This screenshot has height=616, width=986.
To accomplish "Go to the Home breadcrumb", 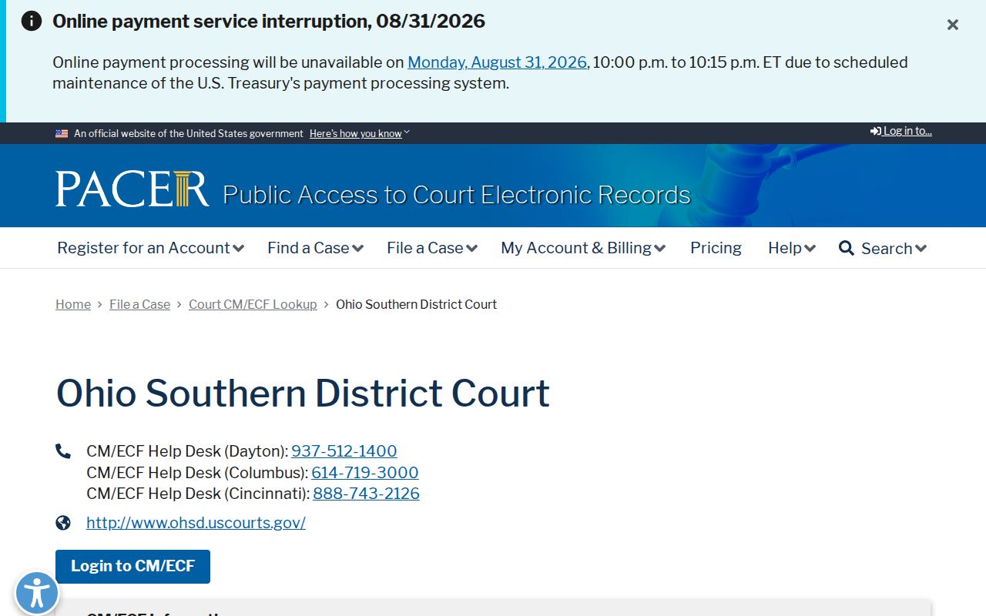I will coord(73,304).
